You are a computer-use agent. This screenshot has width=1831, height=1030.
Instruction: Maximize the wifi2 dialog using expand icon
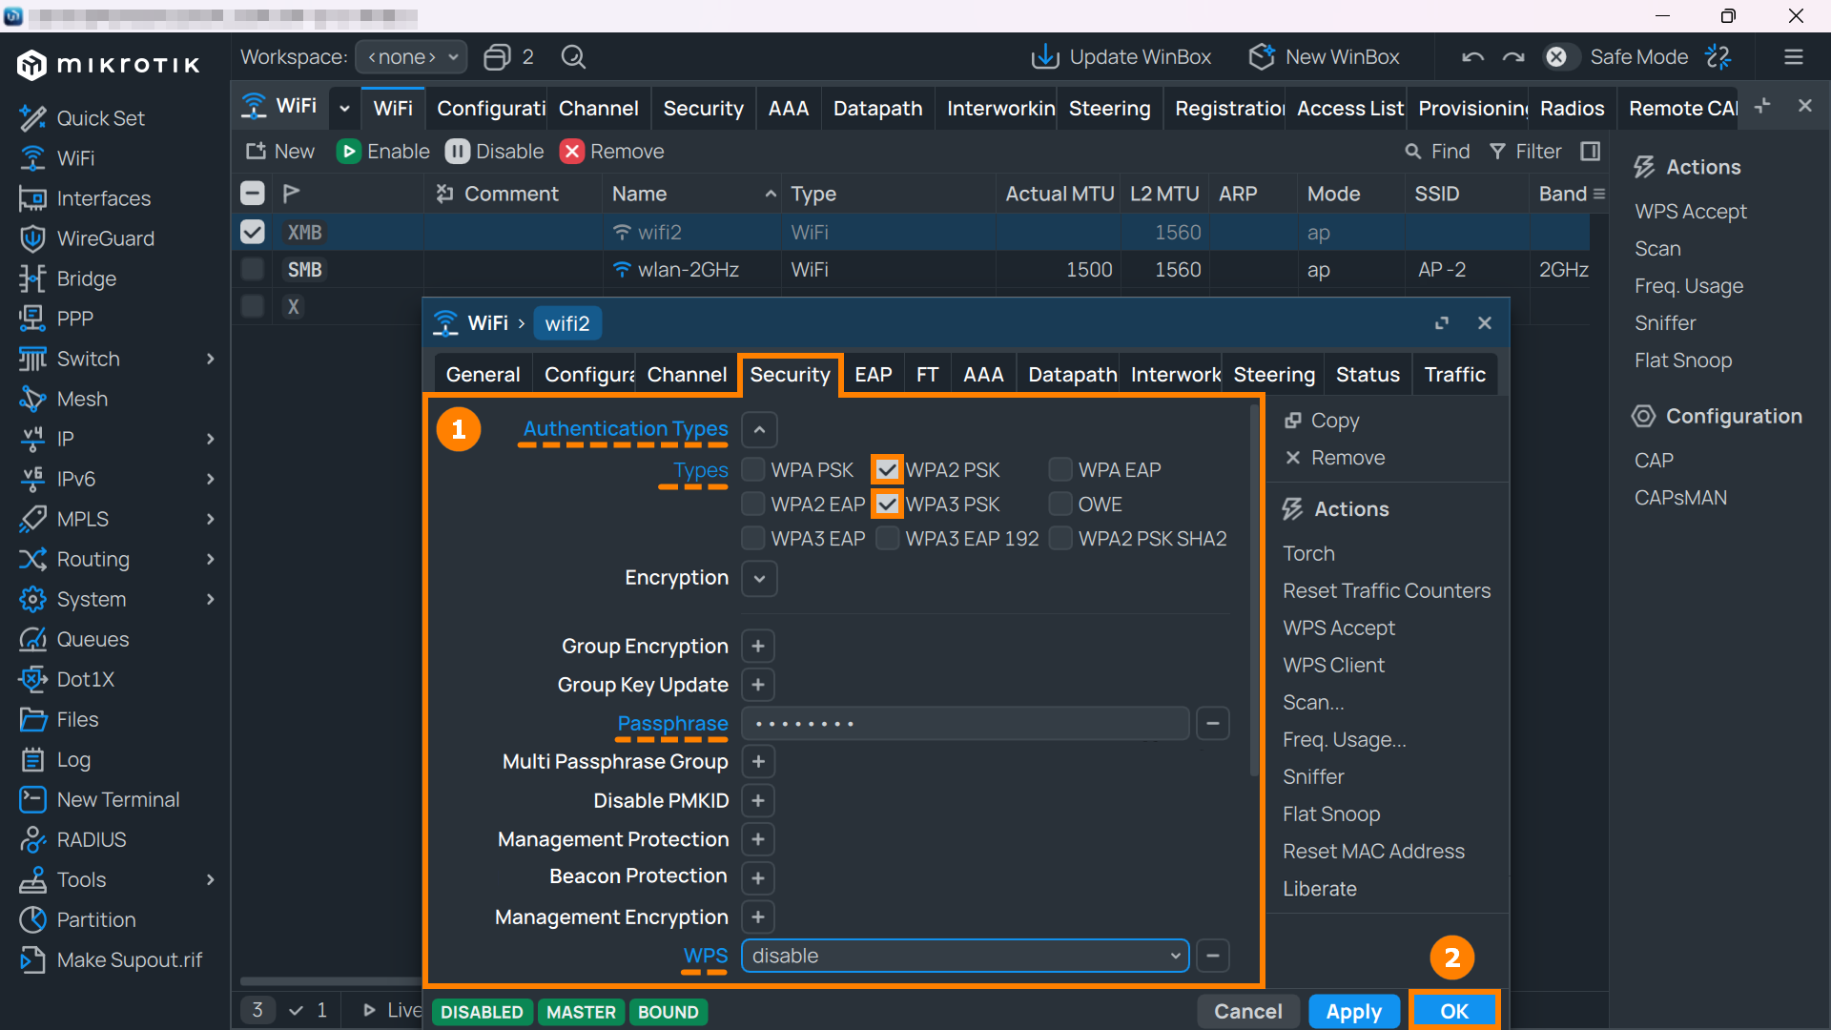click(x=1442, y=323)
